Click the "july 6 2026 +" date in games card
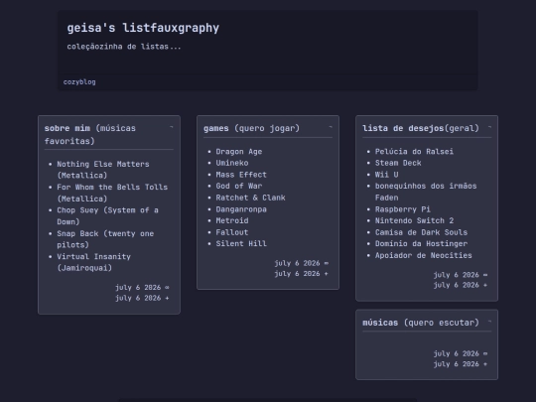Viewport: 536px width, 402px height. coord(301,274)
